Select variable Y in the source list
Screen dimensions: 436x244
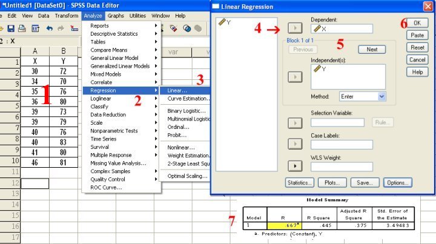coord(225,22)
